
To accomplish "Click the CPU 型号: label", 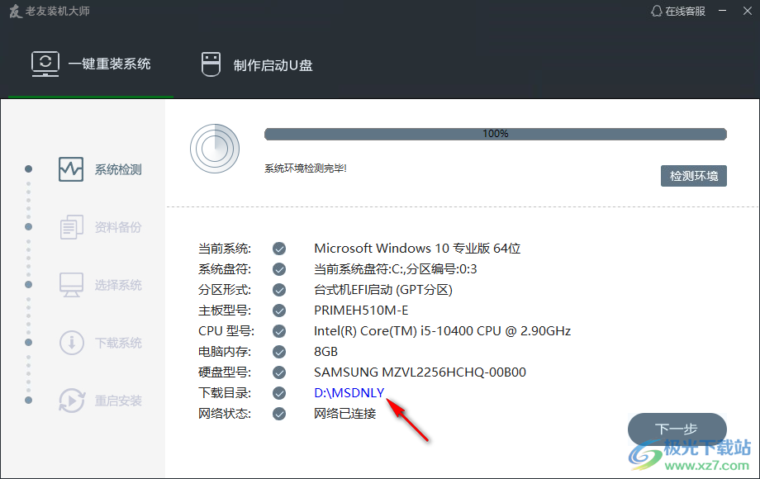I will pyautogui.click(x=226, y=331).
